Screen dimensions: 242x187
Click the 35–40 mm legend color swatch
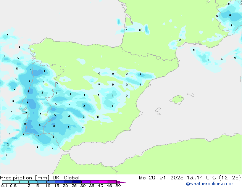coord(94,182)
